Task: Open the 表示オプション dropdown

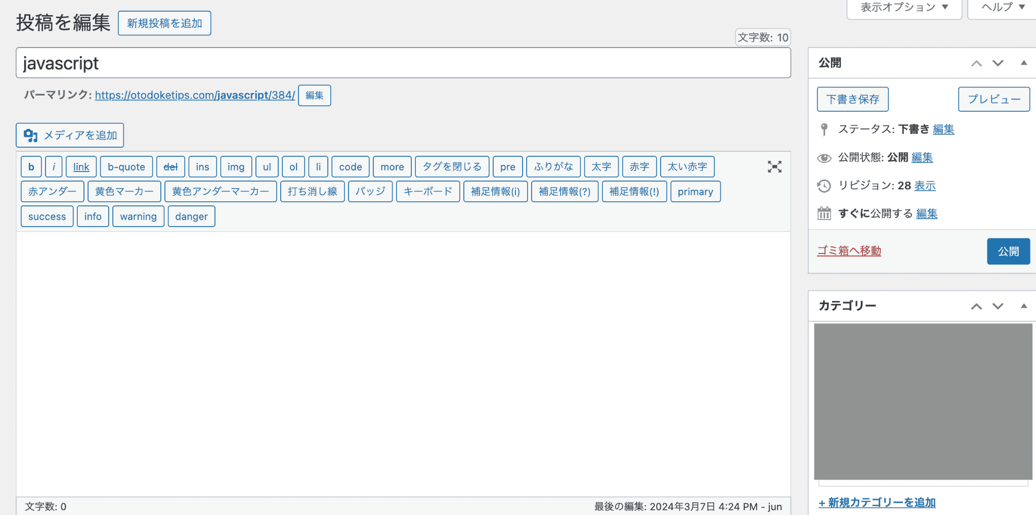Action: pos(904,8)
